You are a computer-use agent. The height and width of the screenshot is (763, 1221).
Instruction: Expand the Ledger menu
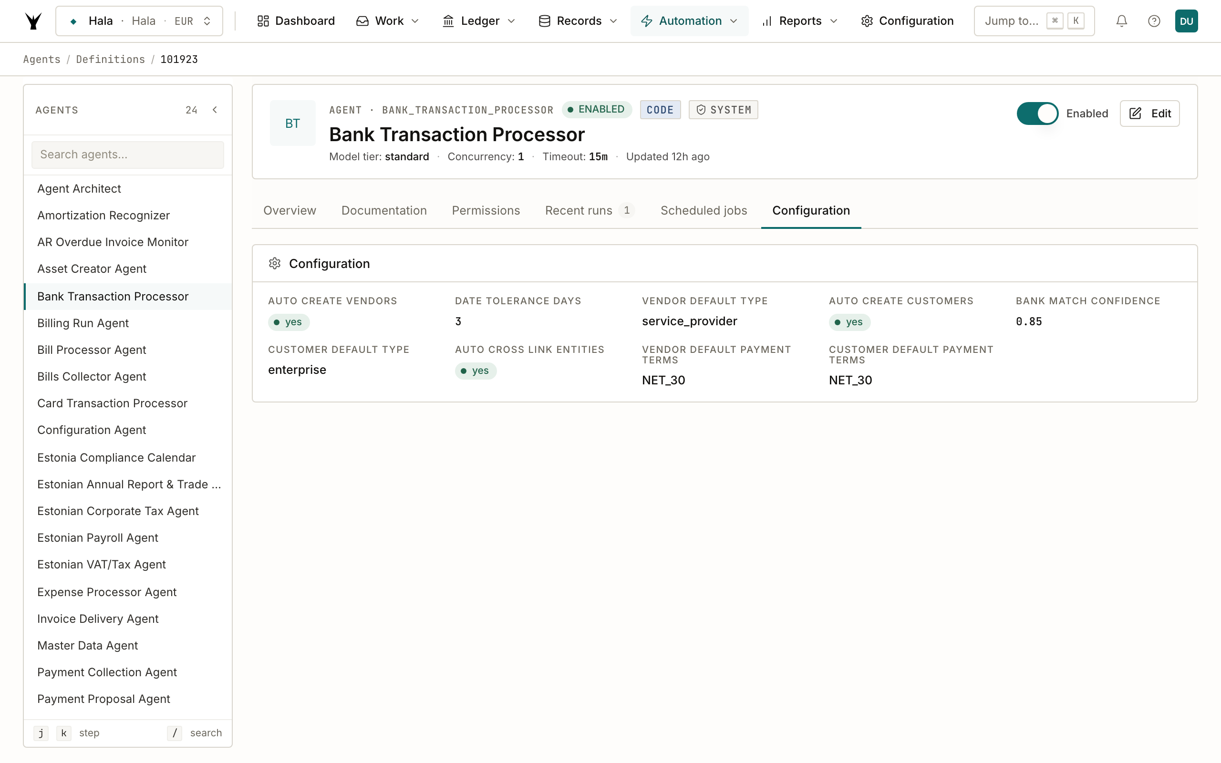click(479, 21)
